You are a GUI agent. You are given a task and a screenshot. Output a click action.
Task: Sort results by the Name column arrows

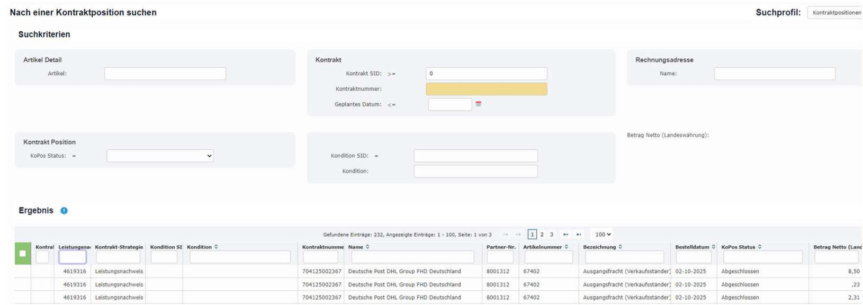(367, 247)
